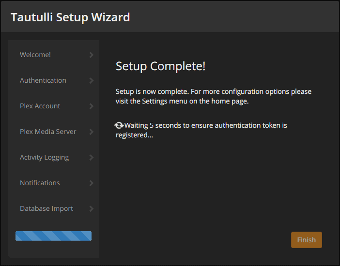Open the Welcome! wizard step
Image resolution: width=340 pixels, height=266 pixels.
click(35, 55)
